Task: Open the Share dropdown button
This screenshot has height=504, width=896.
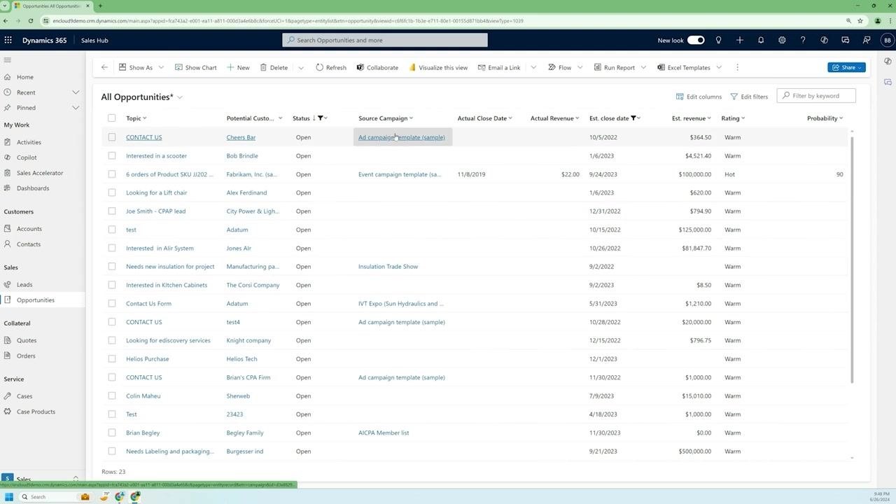Action: (847, 67)
